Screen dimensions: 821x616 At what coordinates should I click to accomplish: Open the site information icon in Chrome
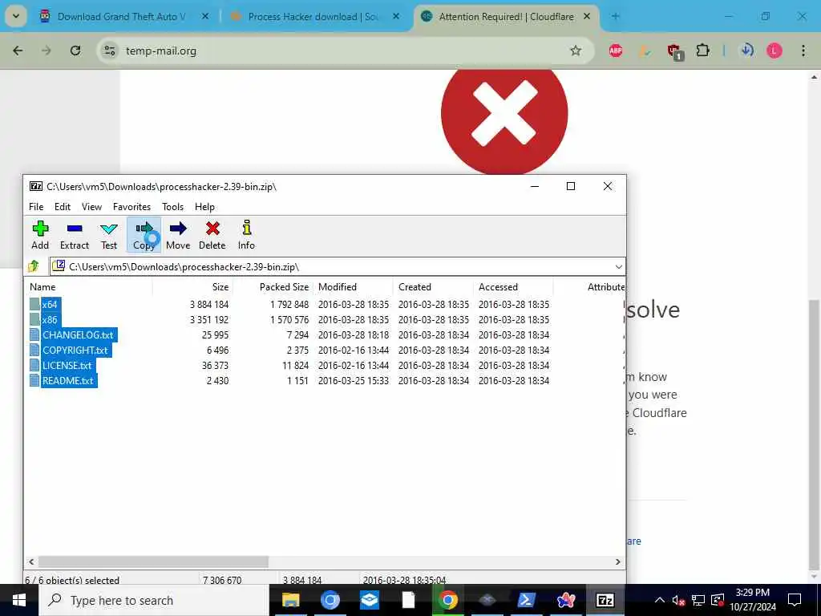[109, 51]
